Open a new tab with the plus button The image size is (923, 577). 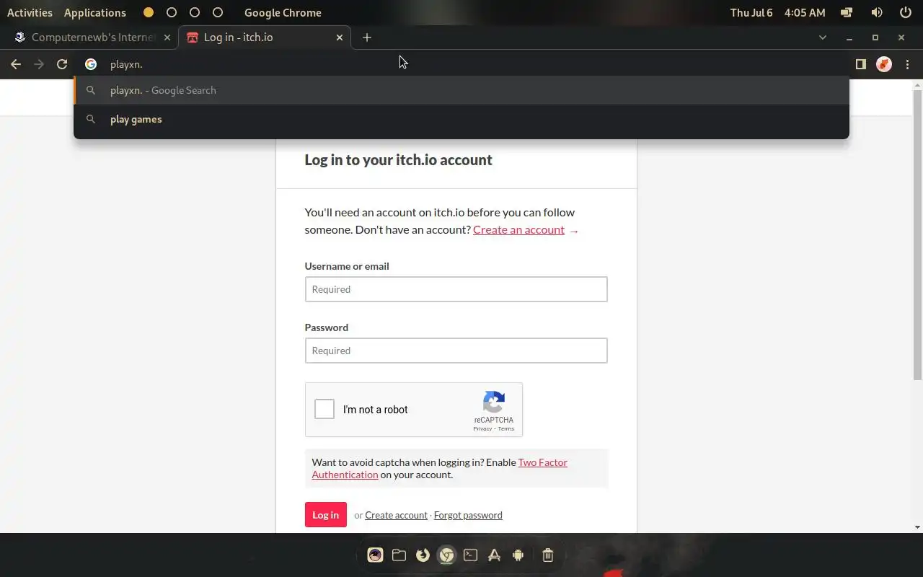(x=367, y=38)
